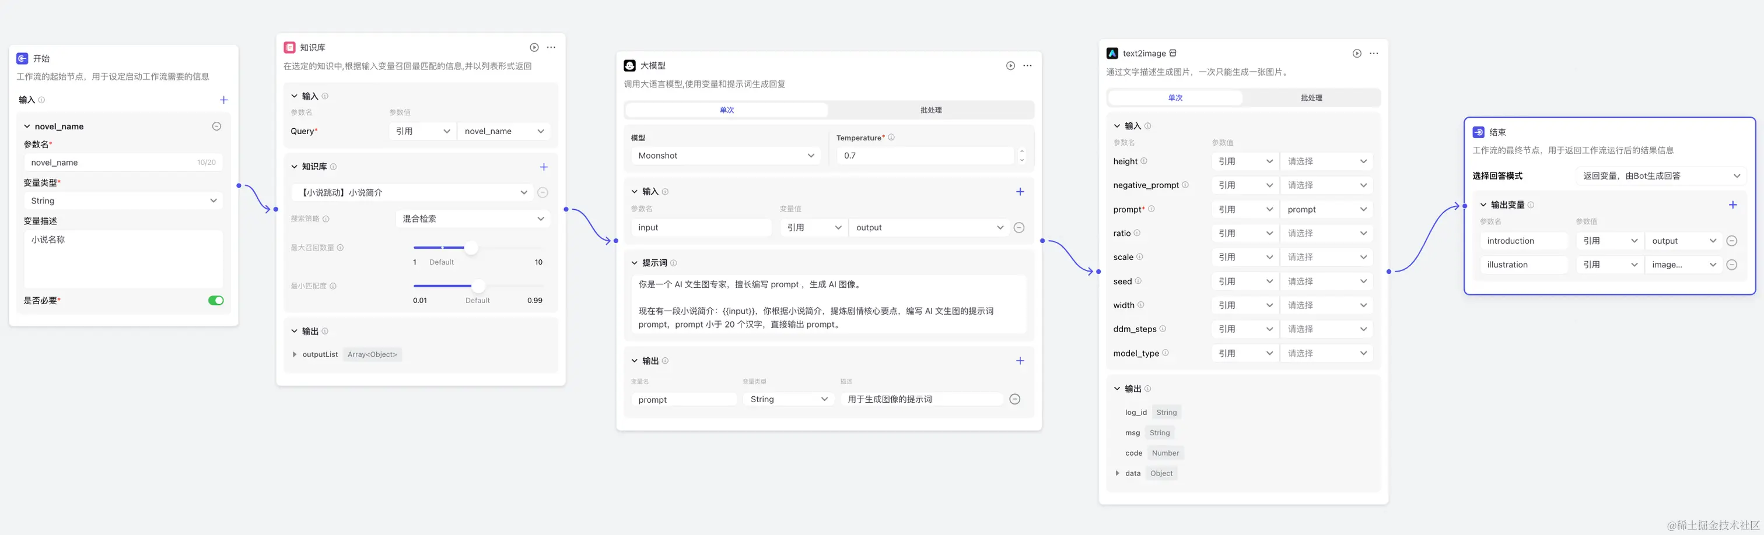Open the 变量类型 String dropdown
The image size is (1764, 535).
click(123, 201)
